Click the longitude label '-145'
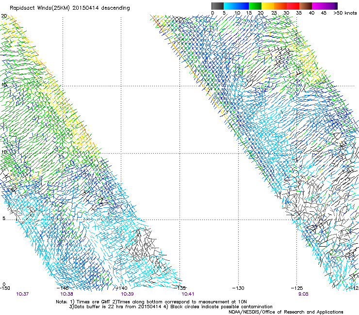 63,288
